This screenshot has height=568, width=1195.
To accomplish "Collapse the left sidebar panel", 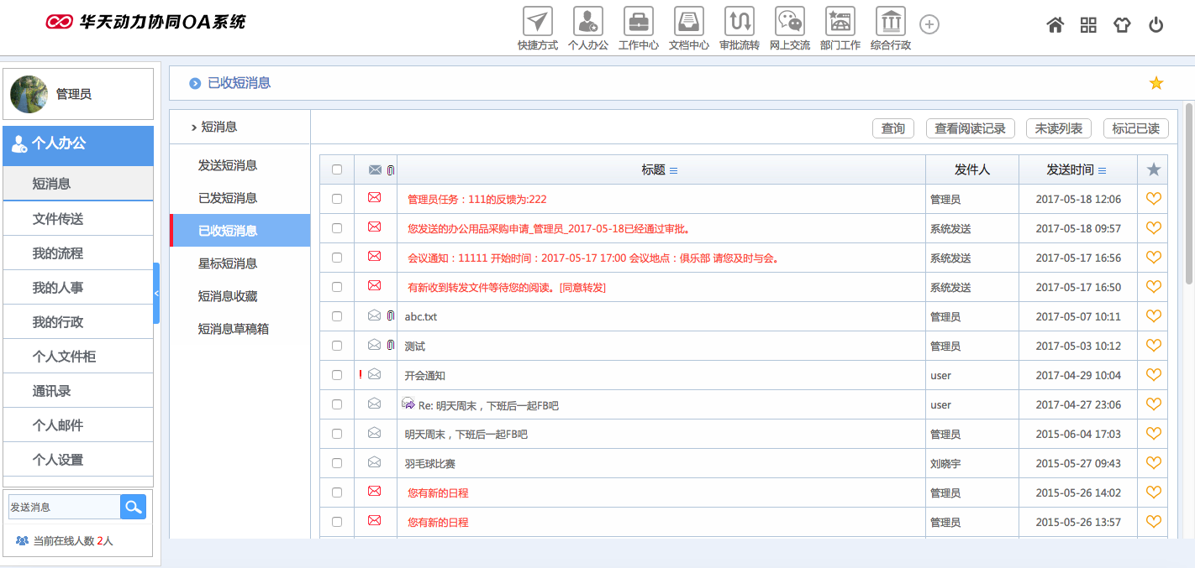I will click(x=158, y=294).
